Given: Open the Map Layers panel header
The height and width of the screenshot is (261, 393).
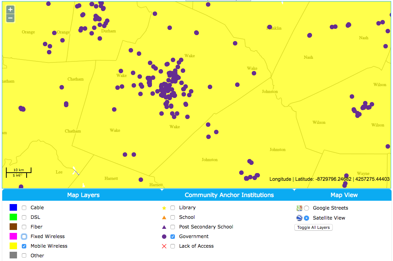Looking at the screenshot, I should click(83, 195).
